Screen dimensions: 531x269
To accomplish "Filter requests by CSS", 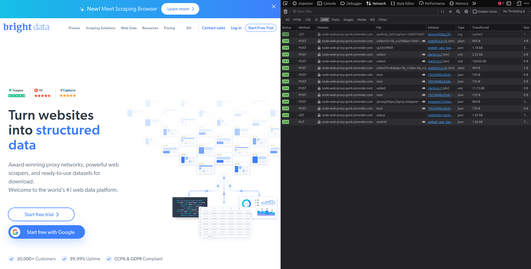I will [x=308, y=20].
